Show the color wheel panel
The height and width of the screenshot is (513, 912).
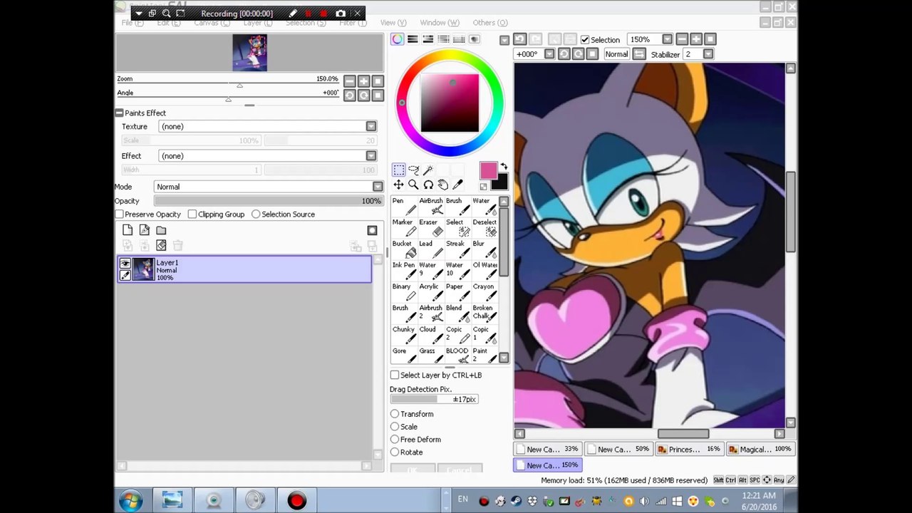click(x=397, y=39)
